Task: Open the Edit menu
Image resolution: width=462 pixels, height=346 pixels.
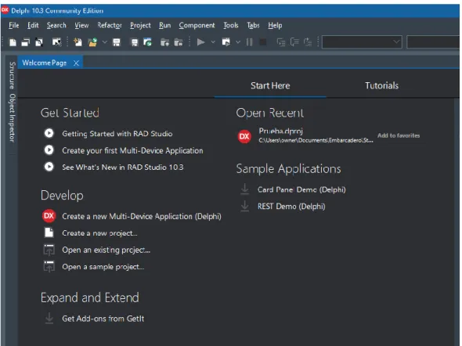Action: (x=33, y=26)
